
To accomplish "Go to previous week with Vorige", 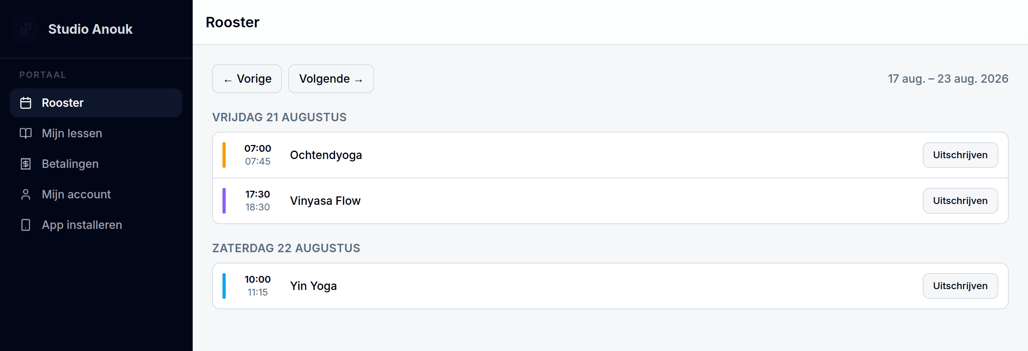I will point(247,79).
